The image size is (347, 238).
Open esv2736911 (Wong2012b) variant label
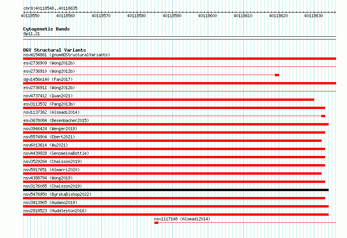click(49, 88)
